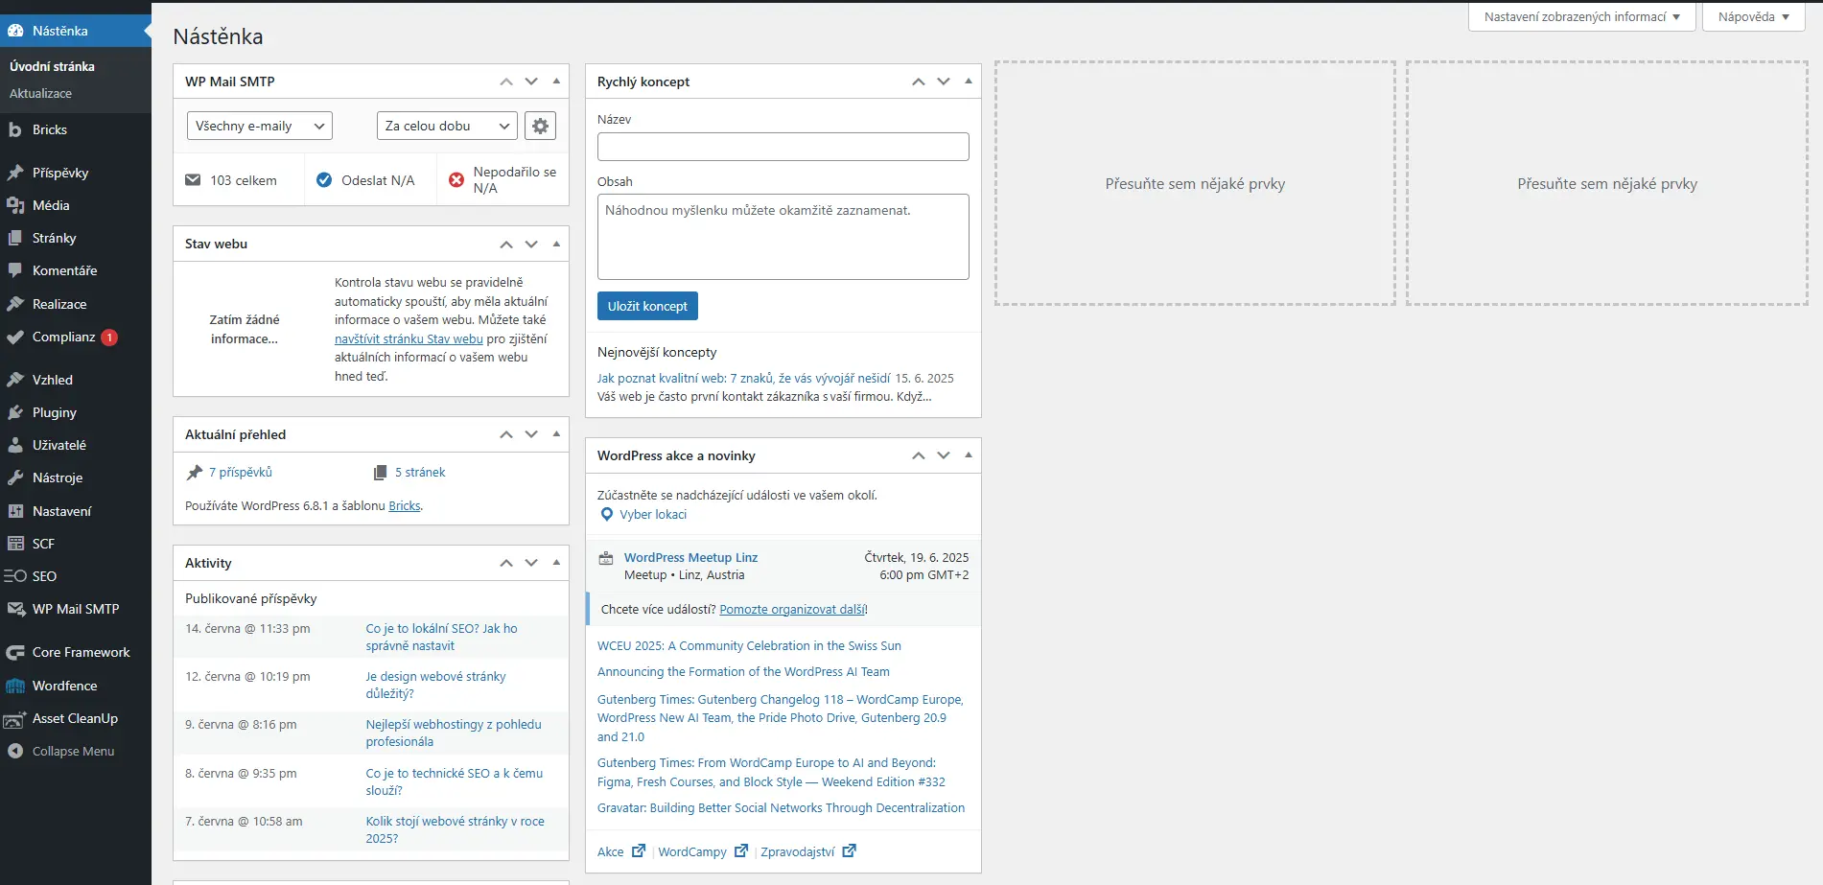The width and height of the screenshot is (1823, 885).
Task: Click the Collapse Menu arrow icon
Action: pyautogui.click(x=15, y=751)
